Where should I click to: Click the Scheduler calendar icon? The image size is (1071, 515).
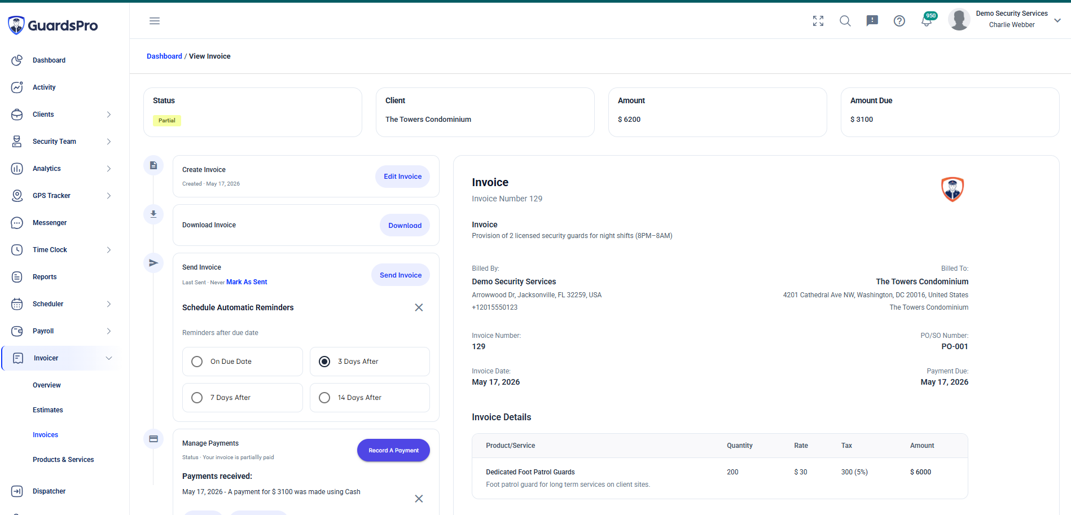point(17,304)
